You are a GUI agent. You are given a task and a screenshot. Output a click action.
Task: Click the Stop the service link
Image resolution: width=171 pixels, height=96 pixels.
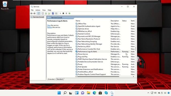(49, 25)
